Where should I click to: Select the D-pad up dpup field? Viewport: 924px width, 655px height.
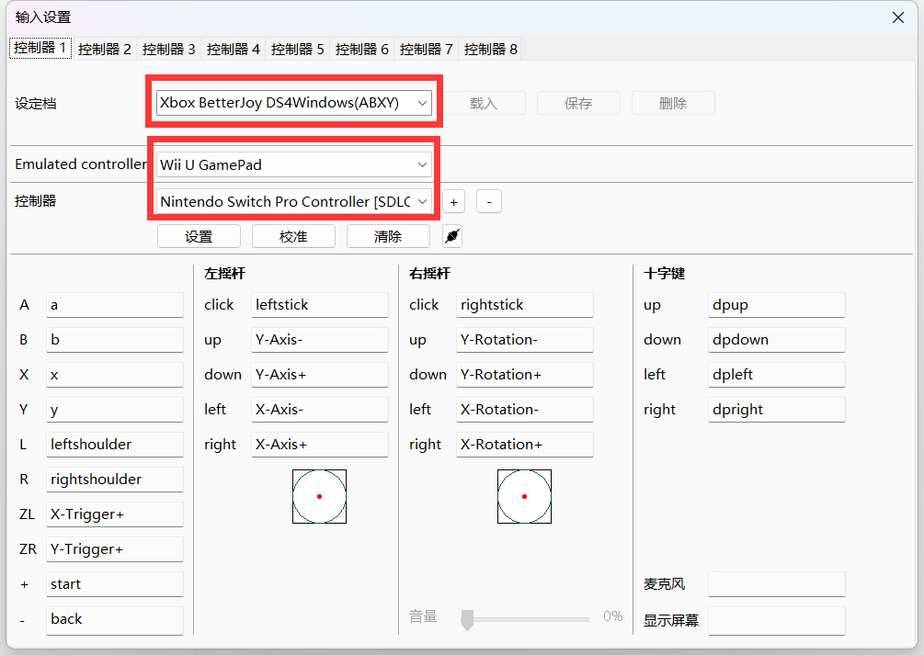(x=777, y=305)
